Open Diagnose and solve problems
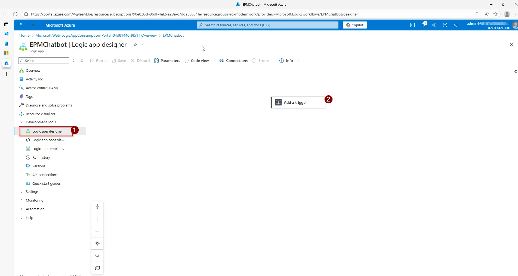 (x=49, y=105)
